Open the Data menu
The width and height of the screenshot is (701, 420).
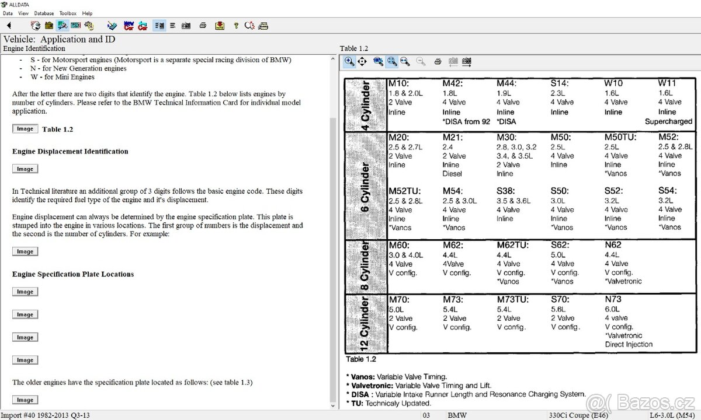pos(8,13)
